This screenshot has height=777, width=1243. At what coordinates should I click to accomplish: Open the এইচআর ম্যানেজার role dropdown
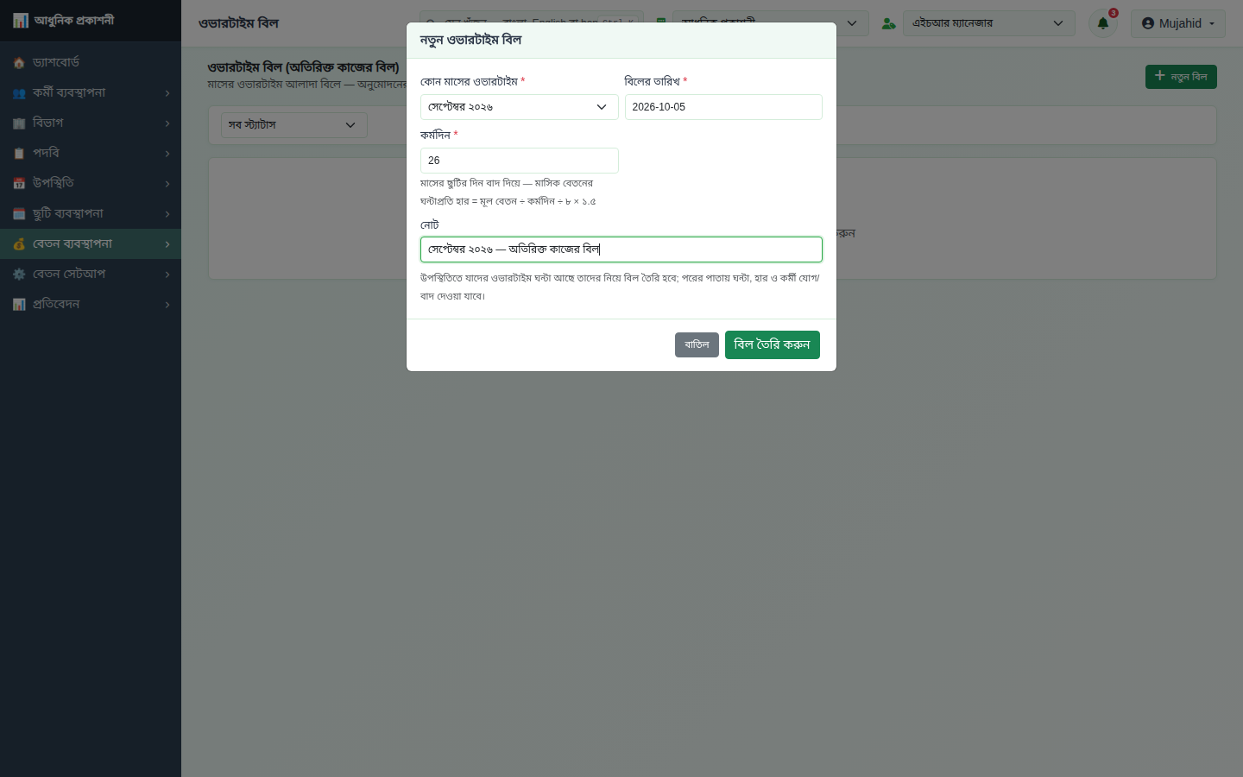tap(989, 23)
